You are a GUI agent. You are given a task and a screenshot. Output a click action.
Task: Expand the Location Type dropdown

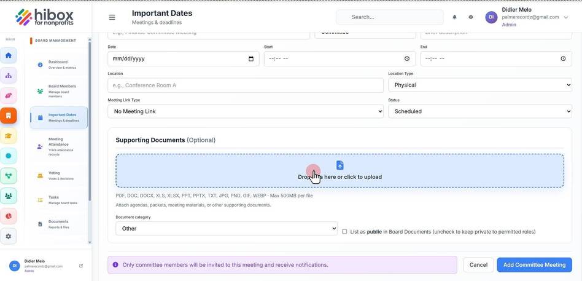(x=480, y=85)
